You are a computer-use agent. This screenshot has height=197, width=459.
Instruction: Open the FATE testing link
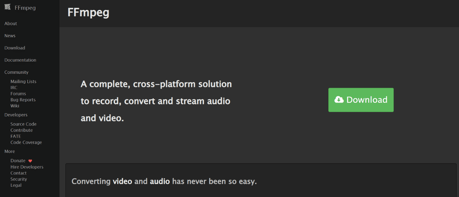tap(16, 136)
